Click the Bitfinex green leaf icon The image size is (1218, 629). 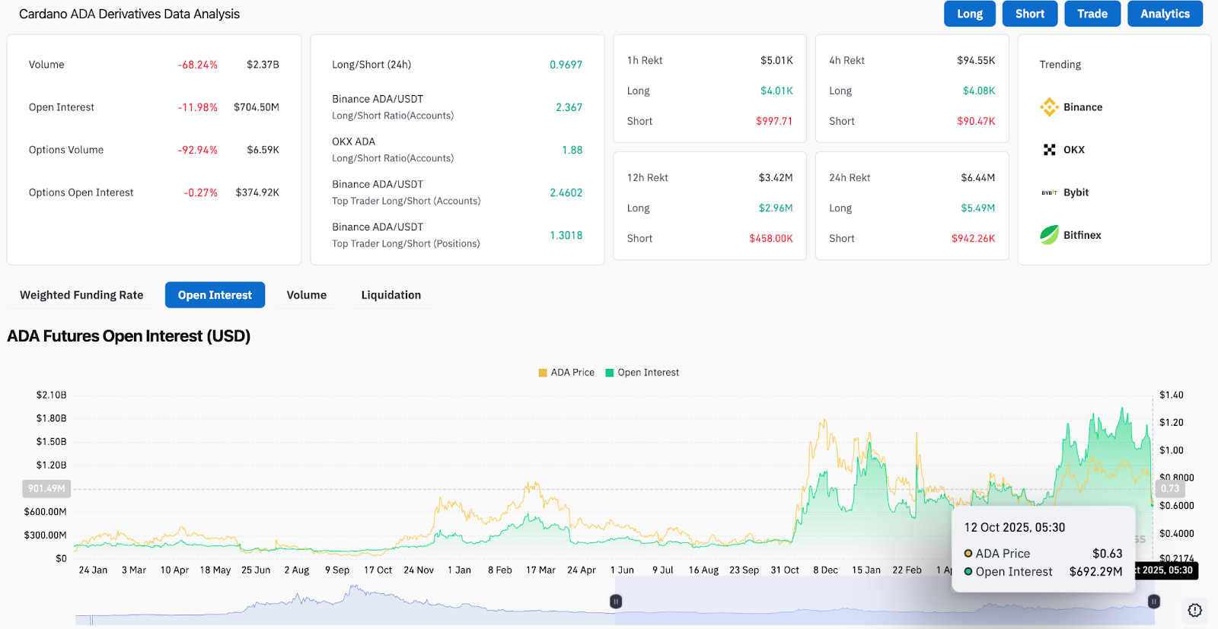(x=1049, y=235)
